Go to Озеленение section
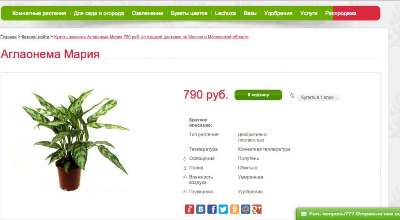The image size is (400, 220). pos(147,13)
